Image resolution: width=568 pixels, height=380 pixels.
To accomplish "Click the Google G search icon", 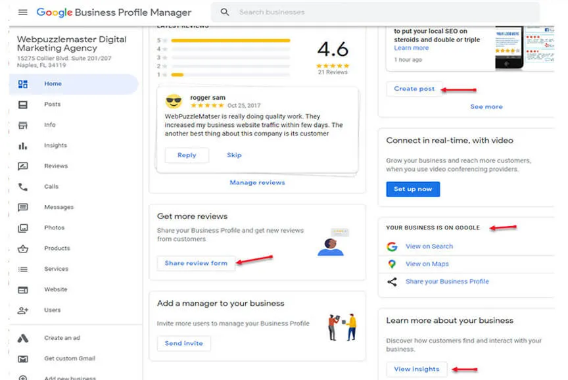I will click(392, 247).
